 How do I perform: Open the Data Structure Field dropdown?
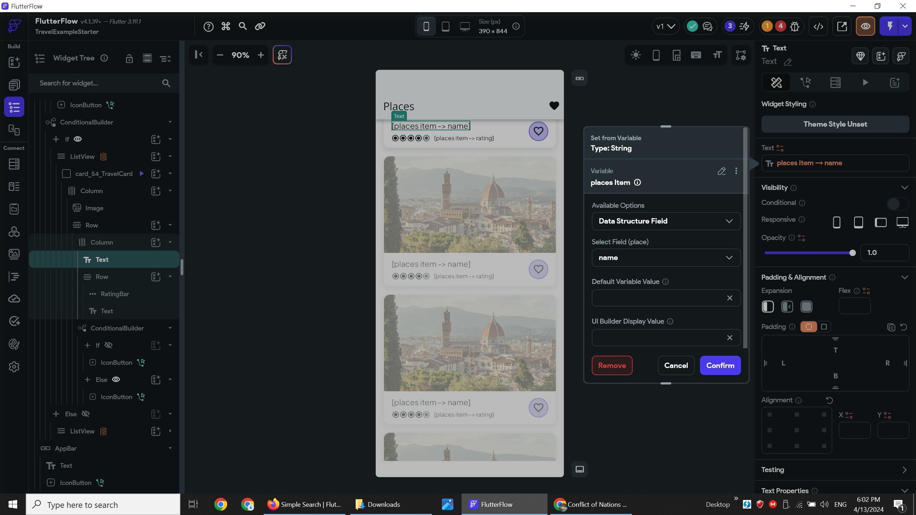[666, 221]
